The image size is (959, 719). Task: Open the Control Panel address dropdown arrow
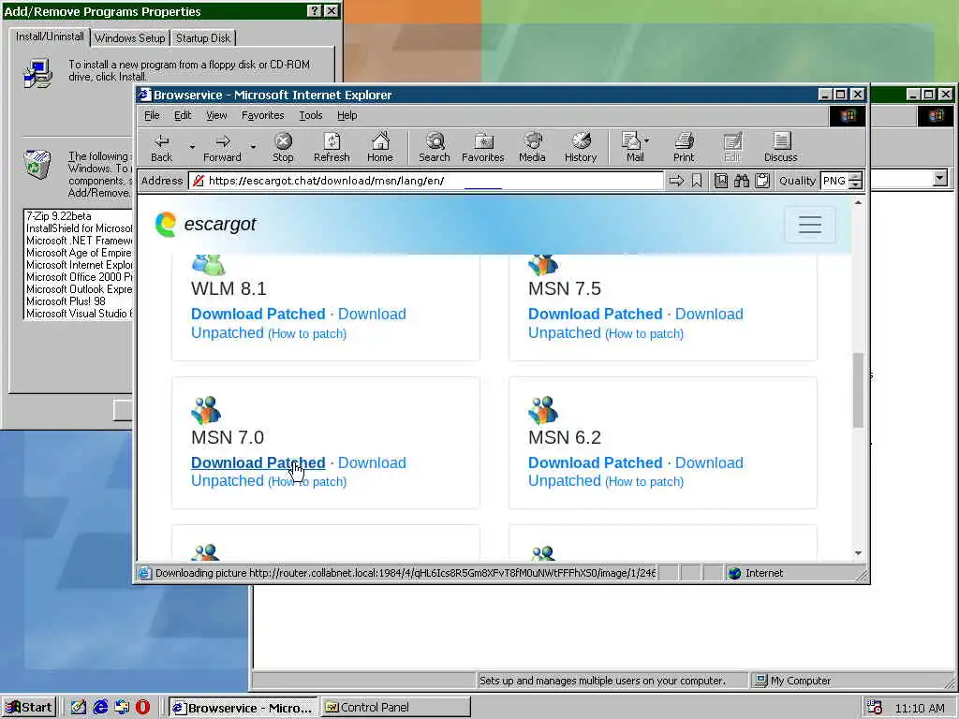940,178
